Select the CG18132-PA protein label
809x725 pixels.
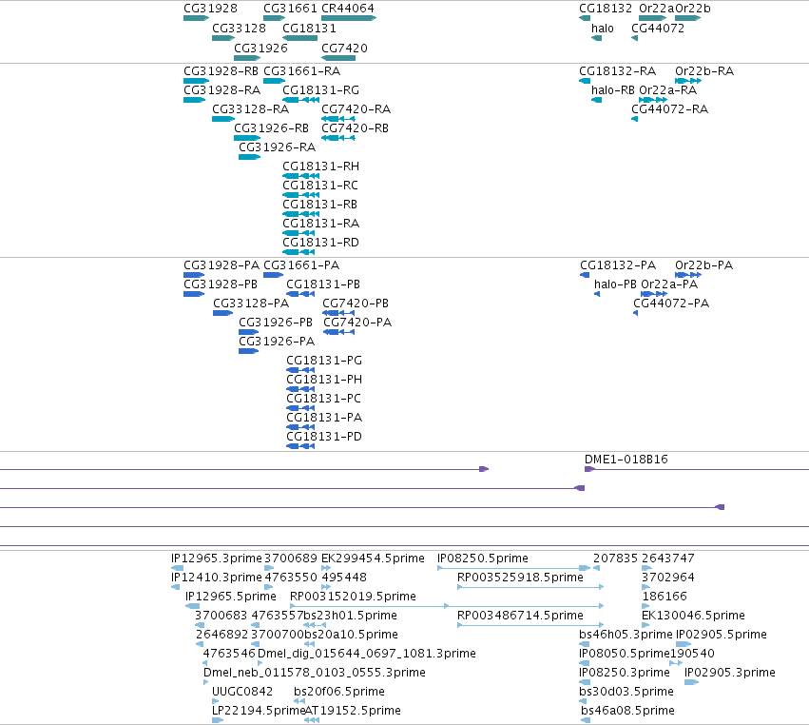click(x=618, y=265)
